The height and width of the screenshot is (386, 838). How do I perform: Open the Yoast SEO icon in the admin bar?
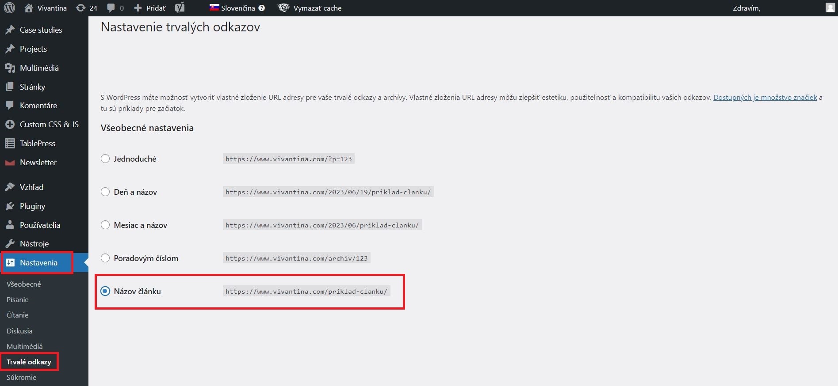coord(180,8)
